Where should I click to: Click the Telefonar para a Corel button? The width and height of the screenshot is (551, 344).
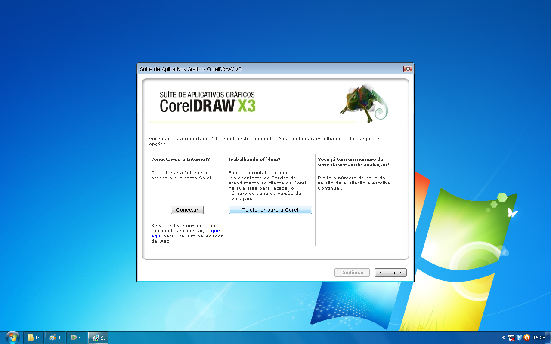coord(270,210)
